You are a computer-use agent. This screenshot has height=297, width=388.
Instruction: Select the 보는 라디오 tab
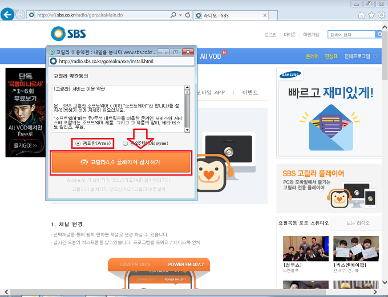point(358,223)
